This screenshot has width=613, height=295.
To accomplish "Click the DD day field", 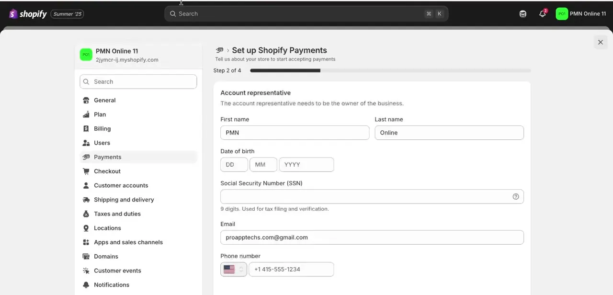I will point(234,165).
